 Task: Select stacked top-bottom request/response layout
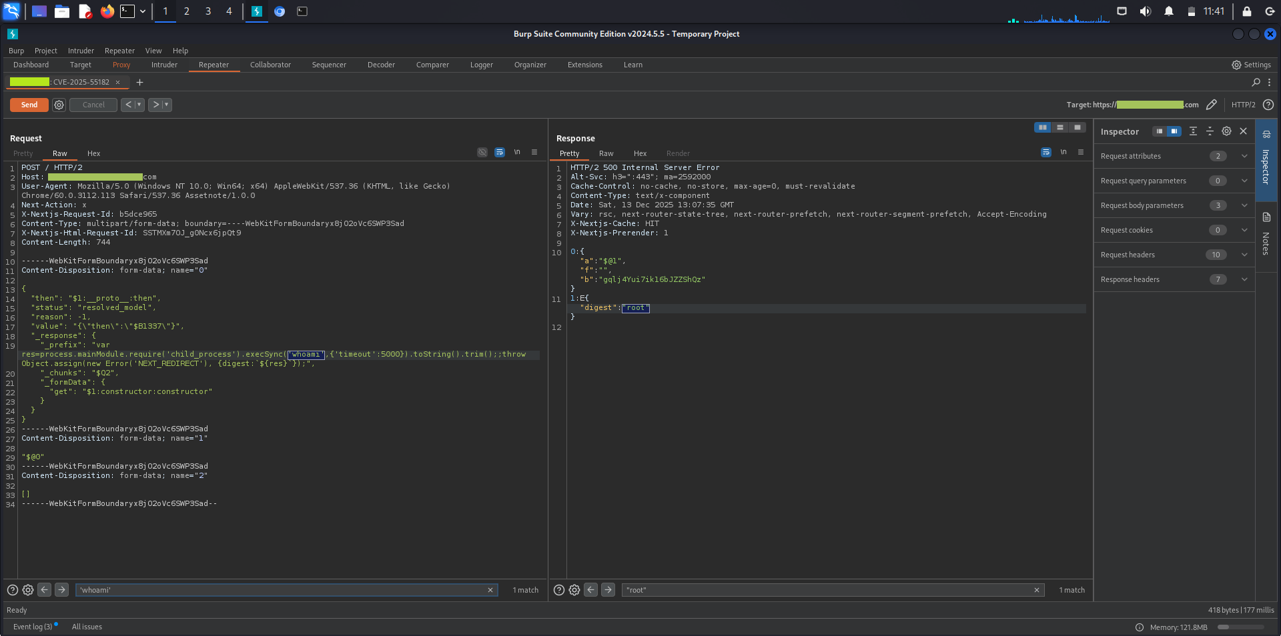pos(1060,127)
